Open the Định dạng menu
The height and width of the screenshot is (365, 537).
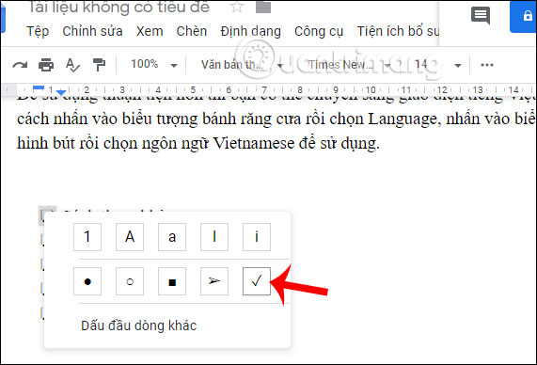251,32
